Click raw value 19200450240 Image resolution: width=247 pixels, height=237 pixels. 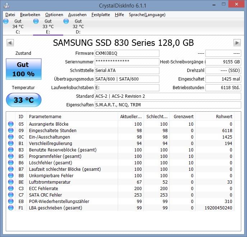pyautogui.click(x=218, y=208)
